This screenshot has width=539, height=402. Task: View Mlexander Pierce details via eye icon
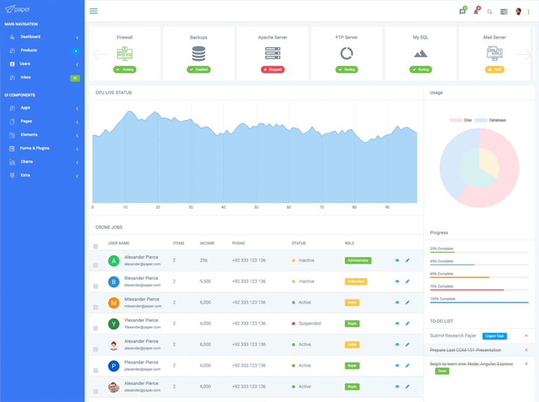click(x=397, y=303)
